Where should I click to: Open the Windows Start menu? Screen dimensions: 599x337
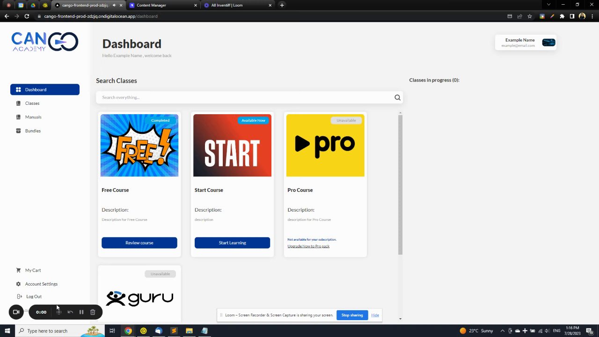point(7,331)
